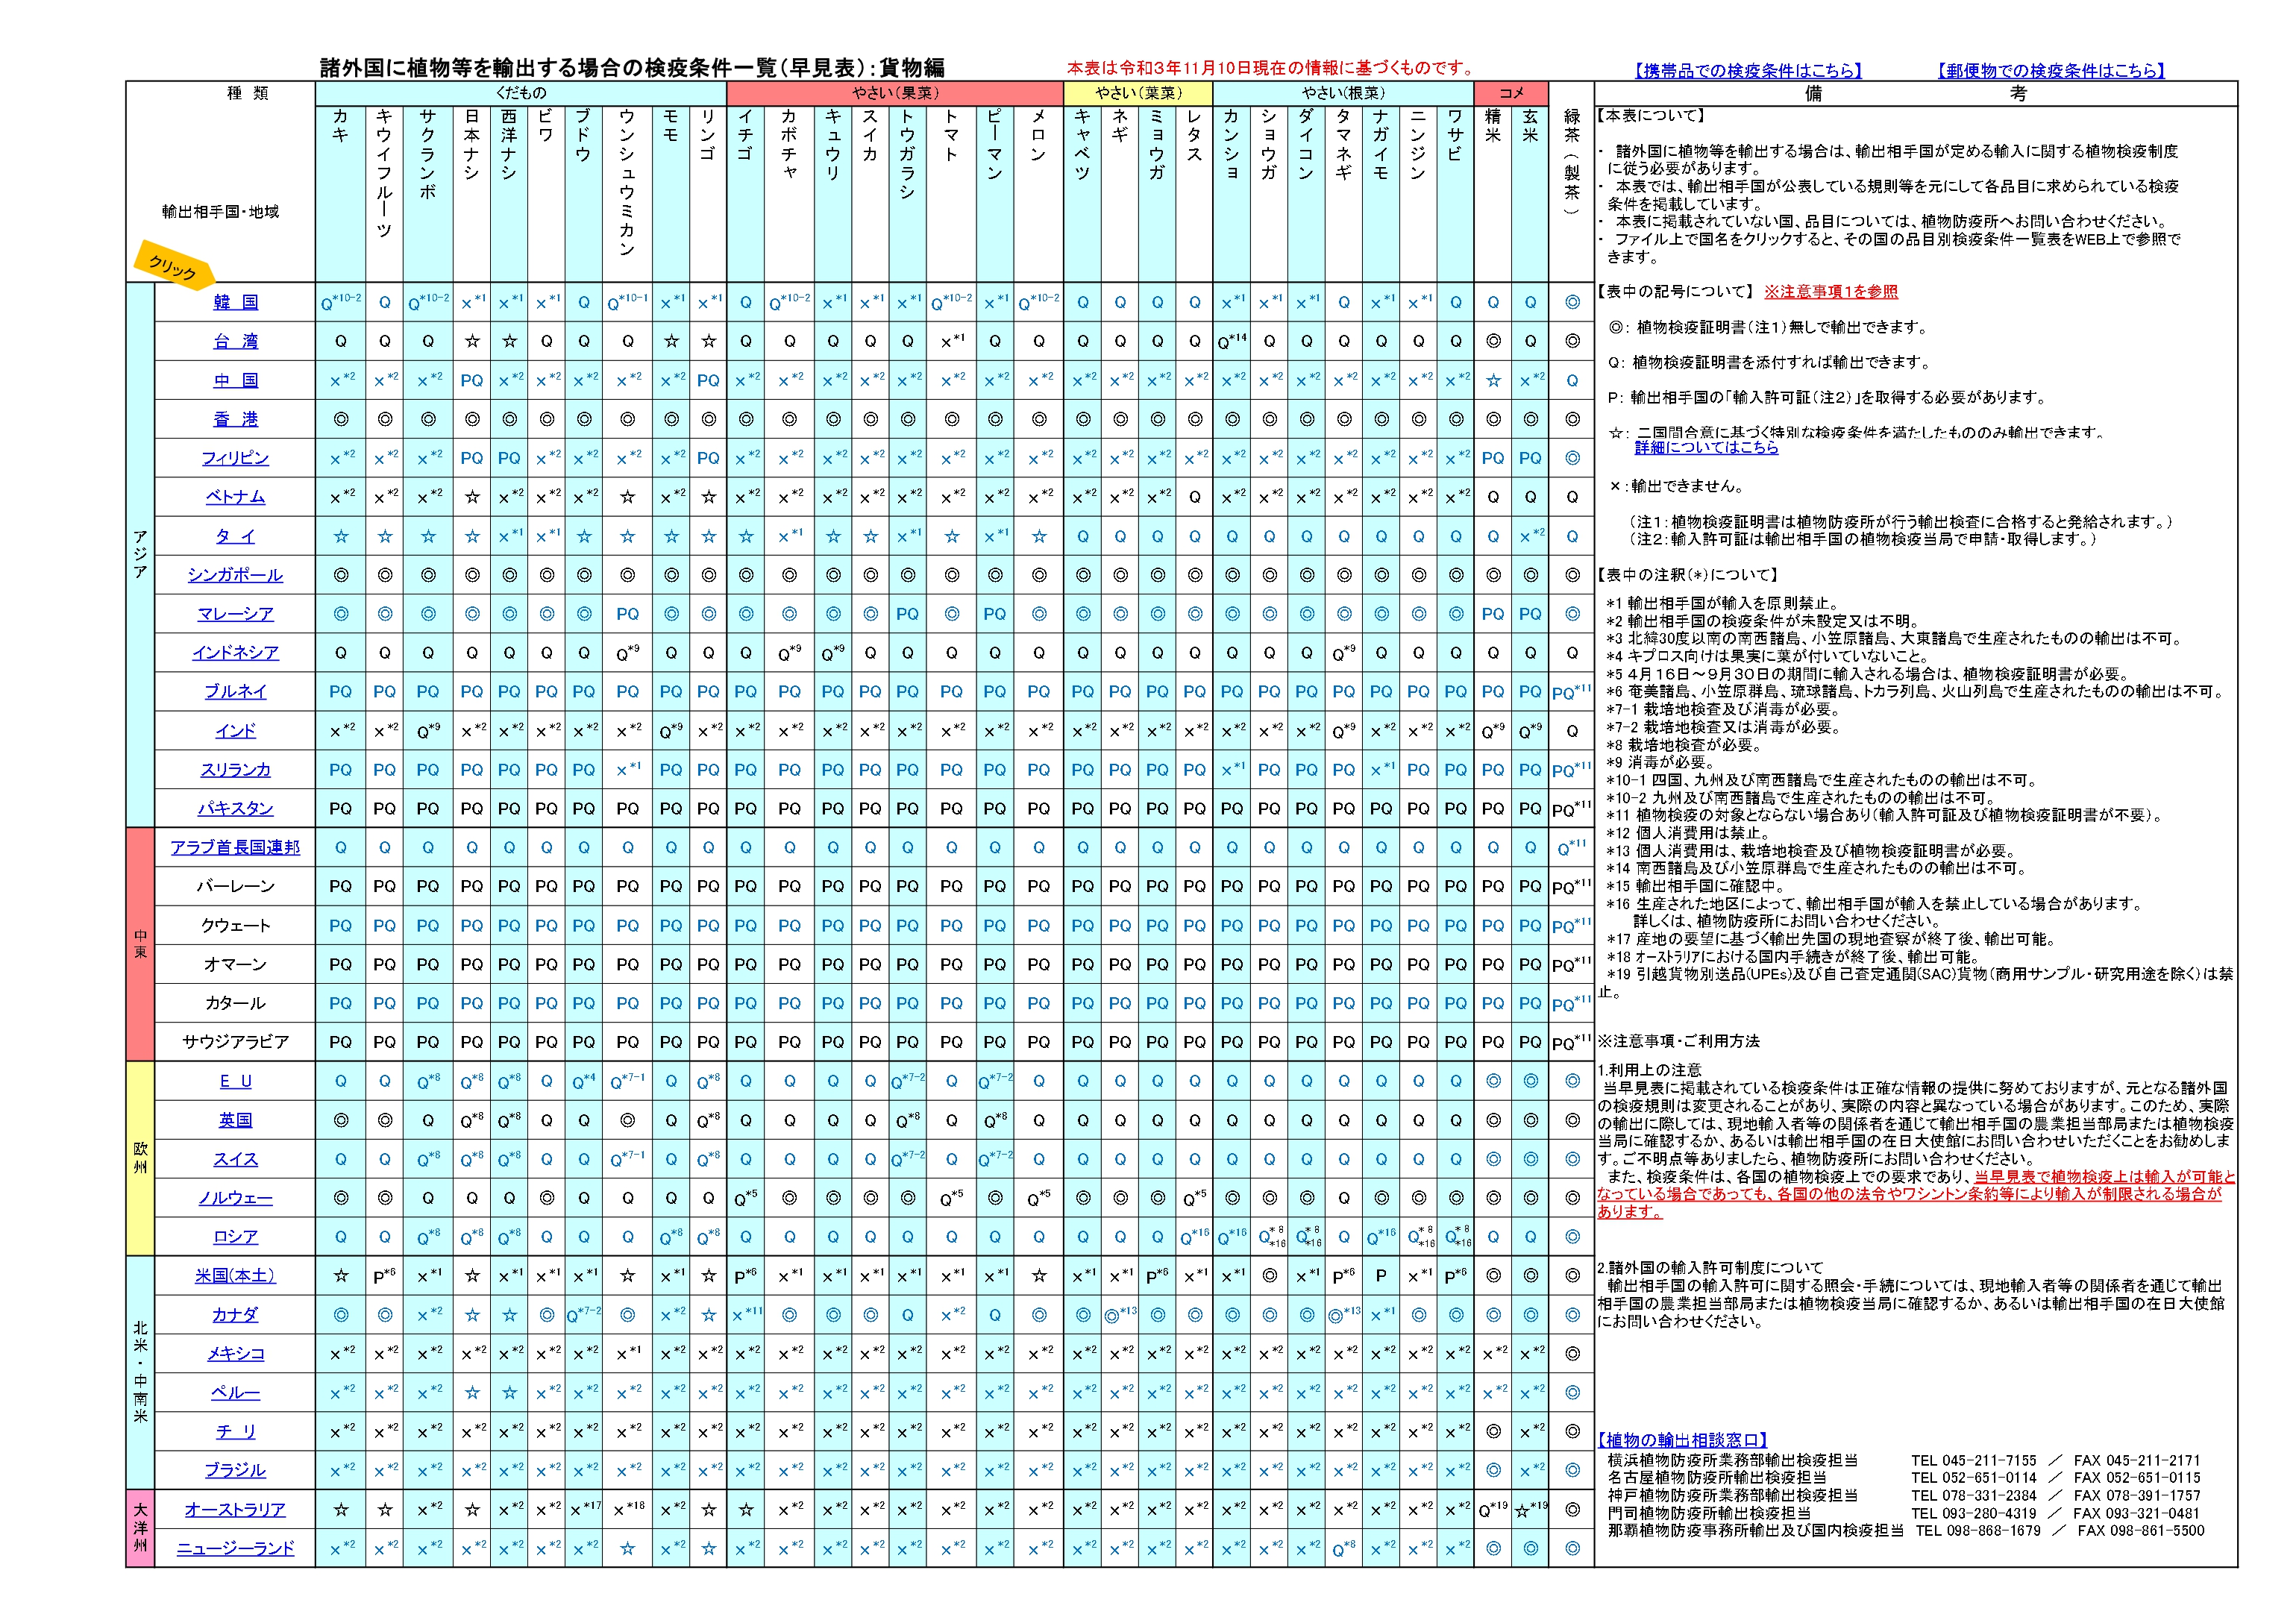
Task: Click the カタール row label
Action: pyautogui.click(x=235, y=1003)
